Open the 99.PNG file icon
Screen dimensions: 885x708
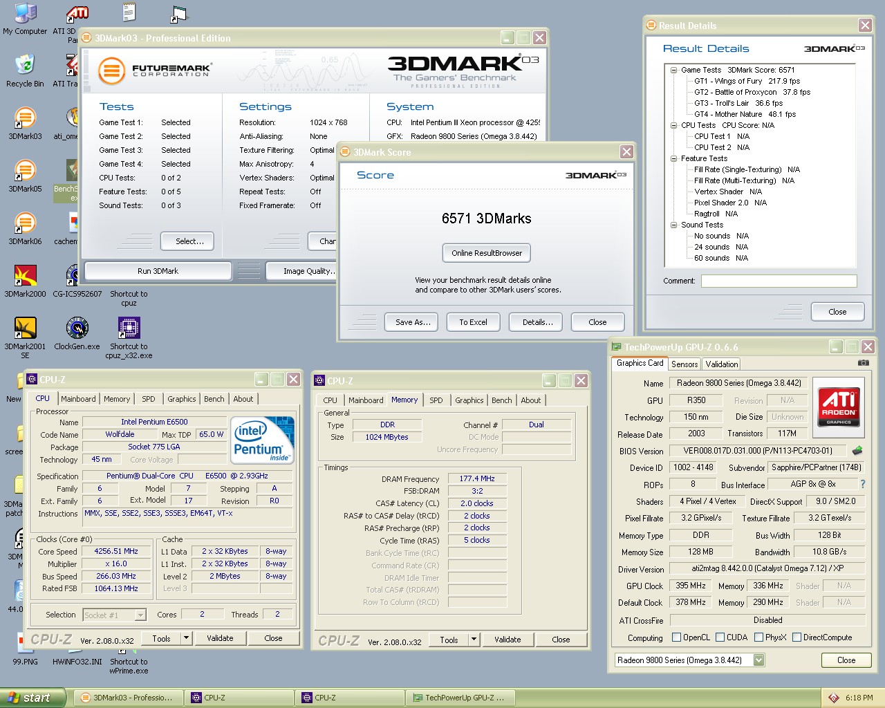pyautogui.click(x=25, y=650)
